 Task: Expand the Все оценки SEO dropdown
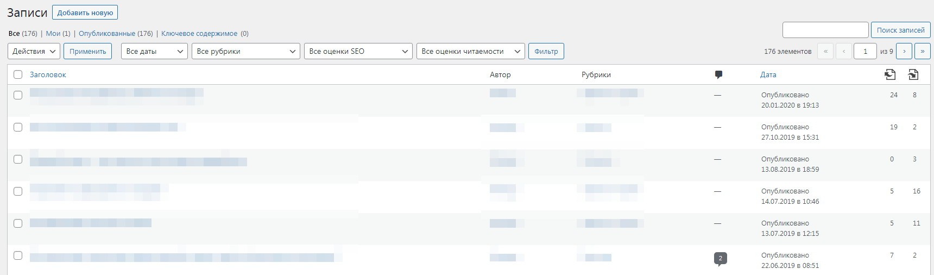click(x=358, y=51)
